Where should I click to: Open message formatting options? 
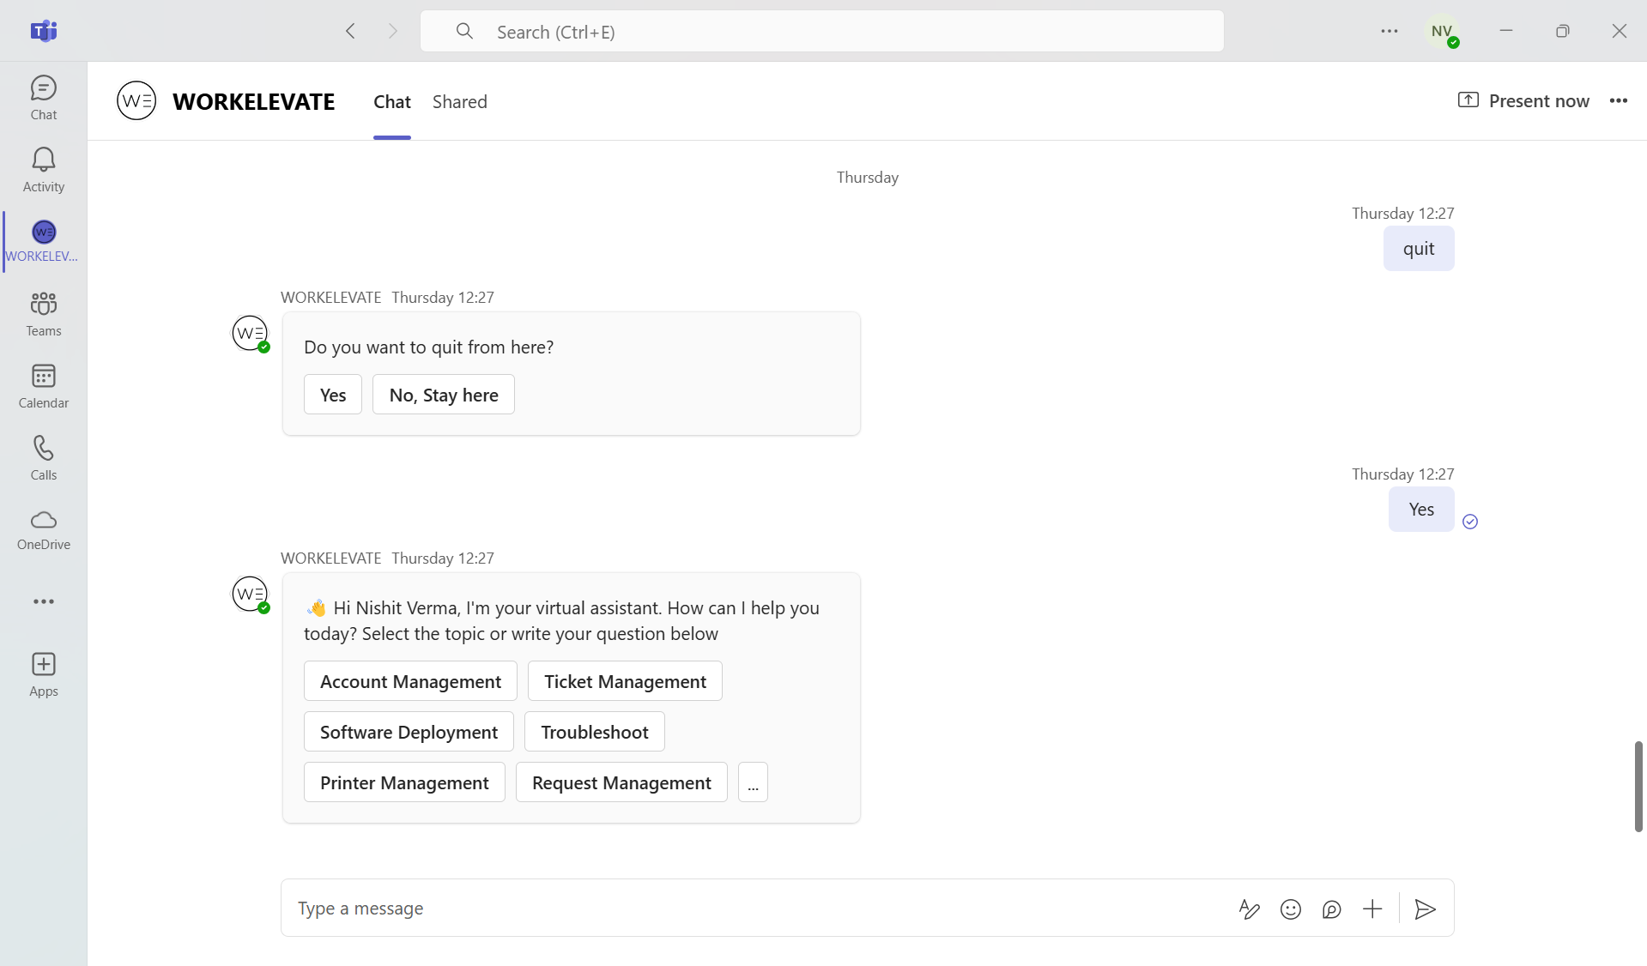coord(1250,909)
